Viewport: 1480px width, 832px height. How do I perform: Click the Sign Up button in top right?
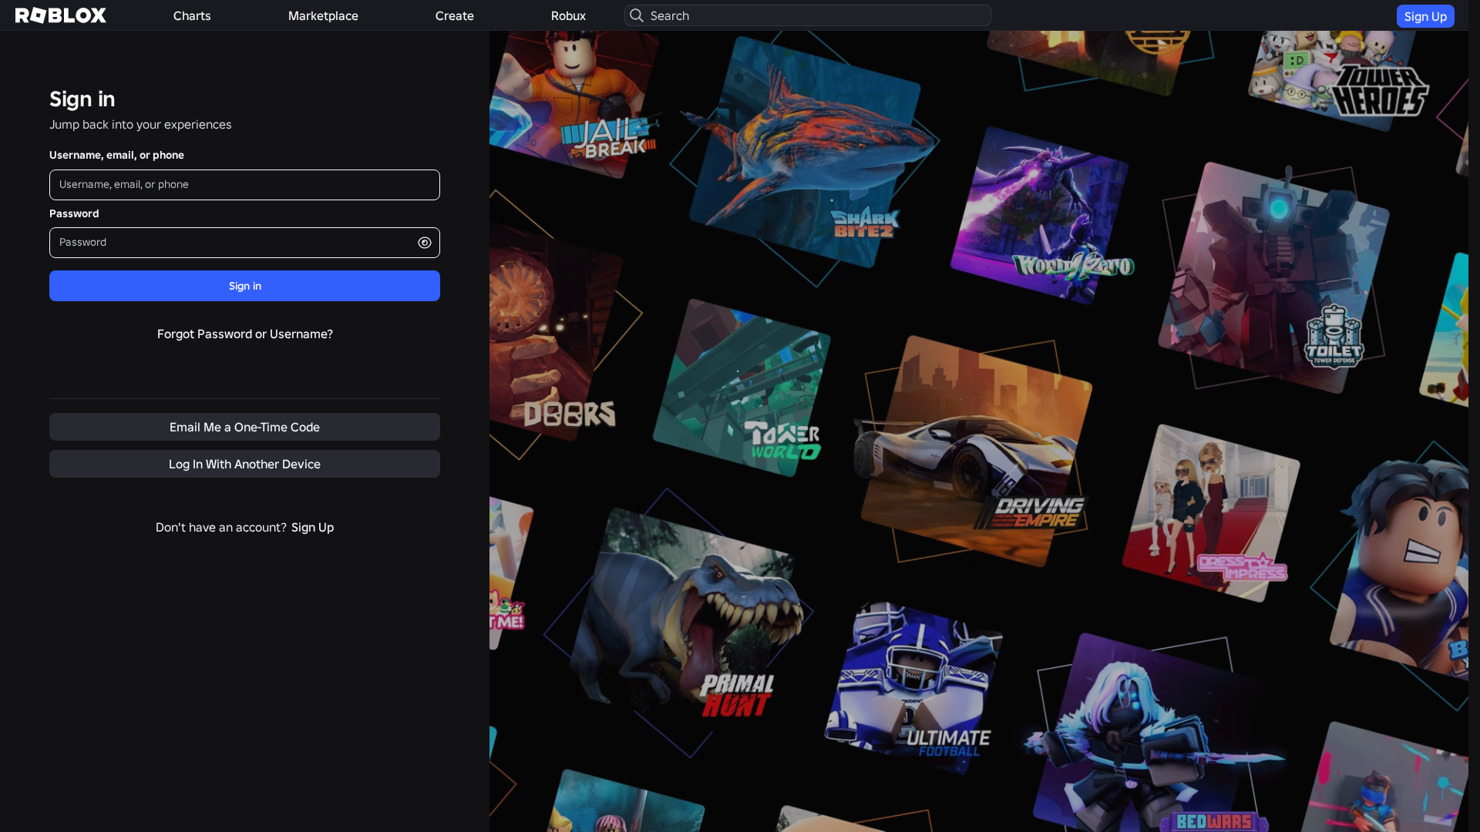pyautogui.click(x=1424, y=15)
